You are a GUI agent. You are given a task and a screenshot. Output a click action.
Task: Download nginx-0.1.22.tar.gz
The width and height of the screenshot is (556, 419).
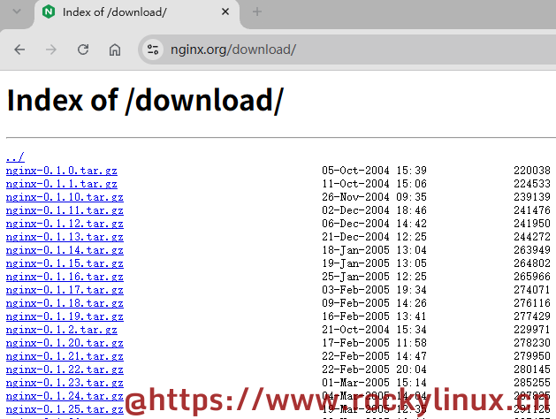[x=65, y=369]
